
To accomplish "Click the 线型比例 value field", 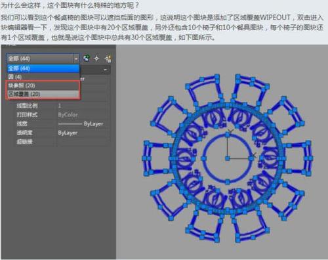I will pos(83,106).
